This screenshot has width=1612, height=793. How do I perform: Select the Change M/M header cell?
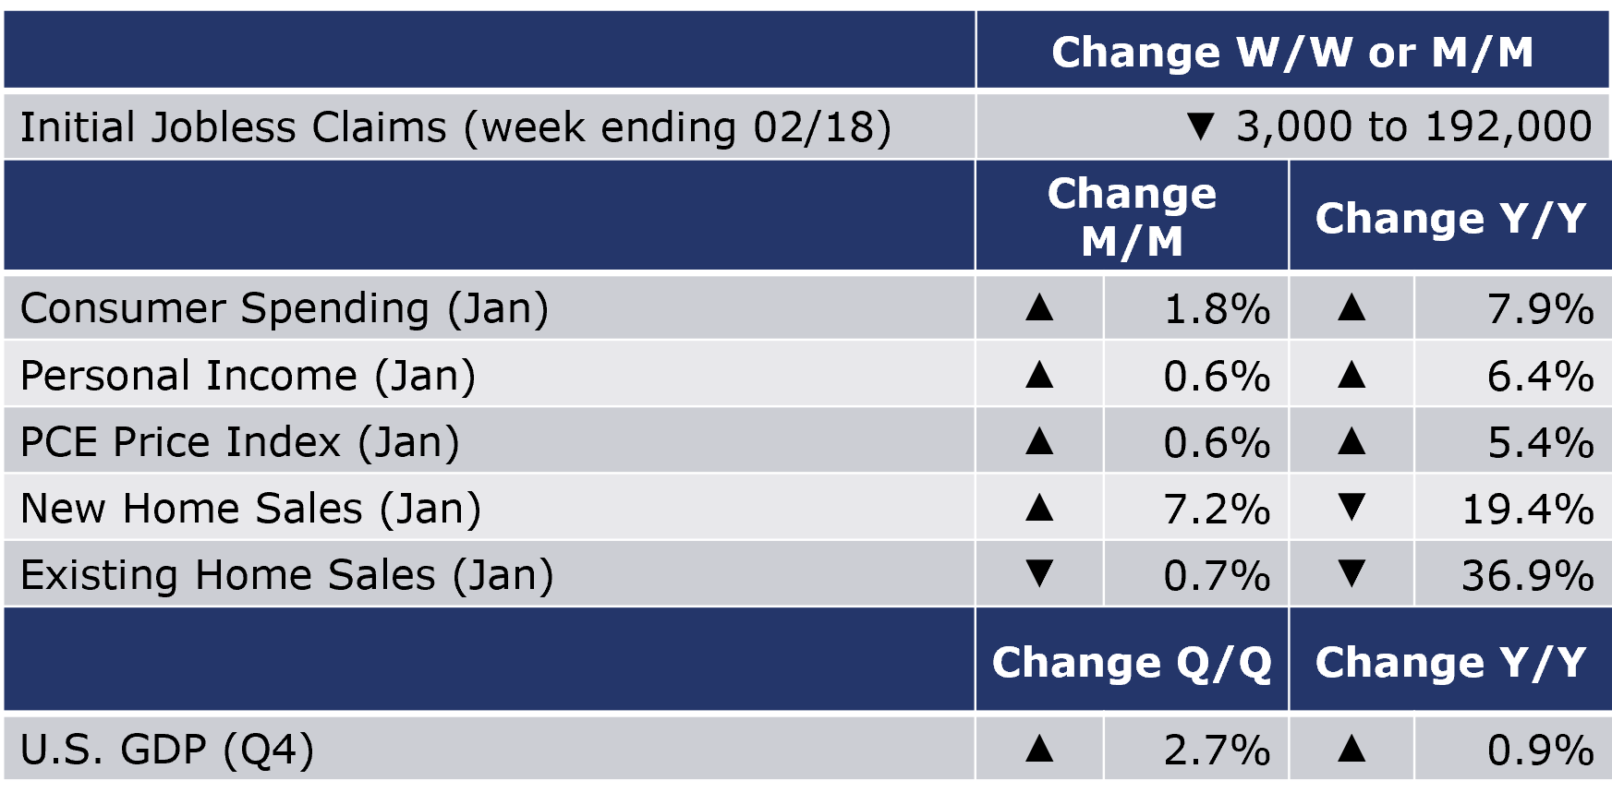pos(1132,216)
